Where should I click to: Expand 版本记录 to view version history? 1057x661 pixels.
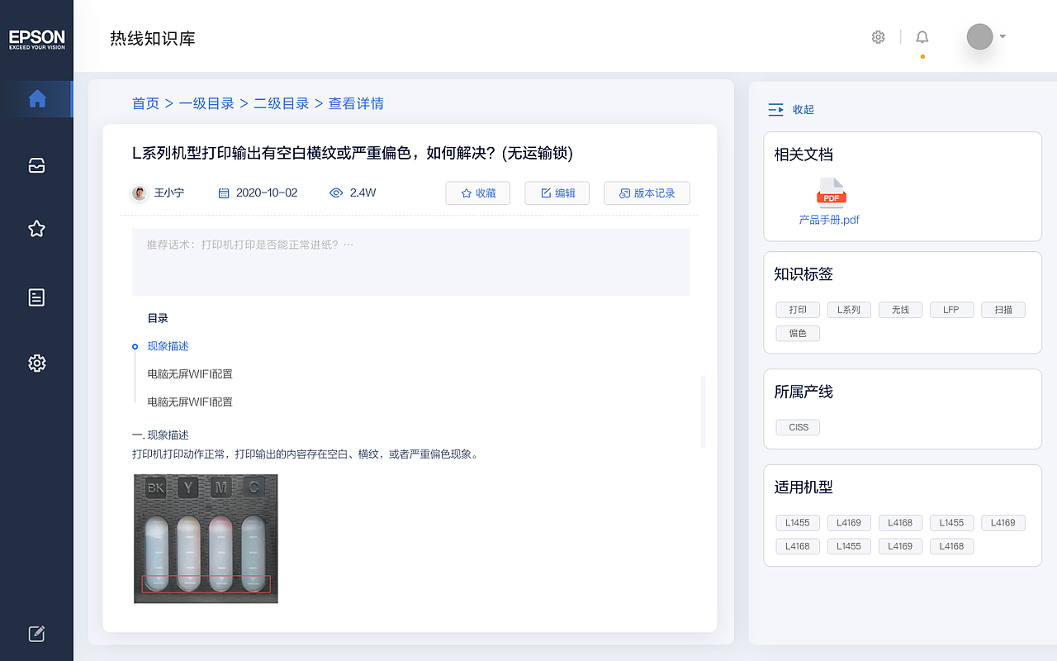[647, 193]
